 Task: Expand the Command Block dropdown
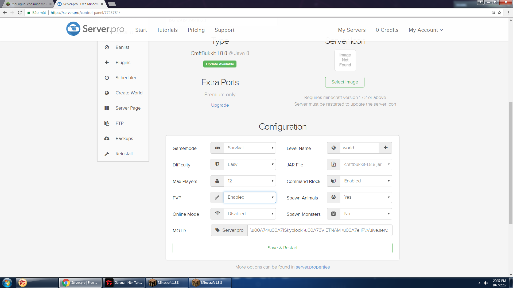point(366,181)
